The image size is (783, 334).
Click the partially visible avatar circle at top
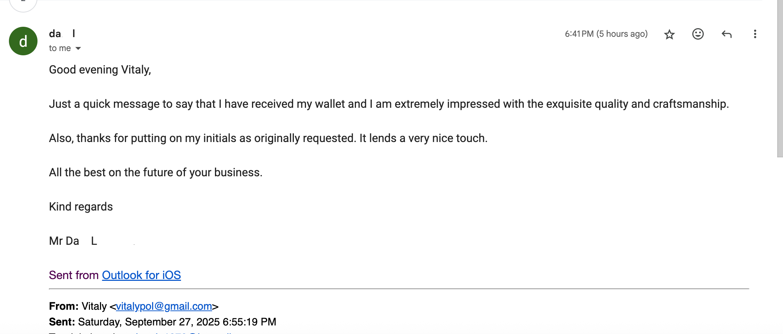click(x=23, y=4)
